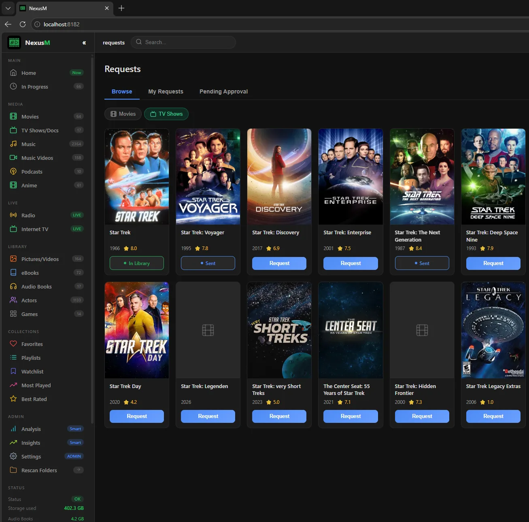Image resolution: width=529 pixels, height=522 pixels.
Task: Click the In Library button for Star Trek
Action: 137,263
